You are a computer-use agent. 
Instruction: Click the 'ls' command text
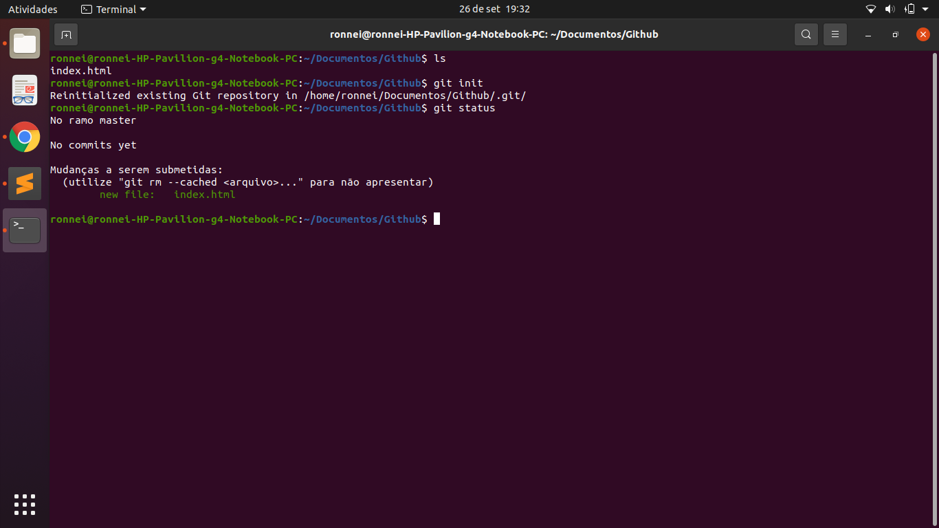tap(440, 58)
